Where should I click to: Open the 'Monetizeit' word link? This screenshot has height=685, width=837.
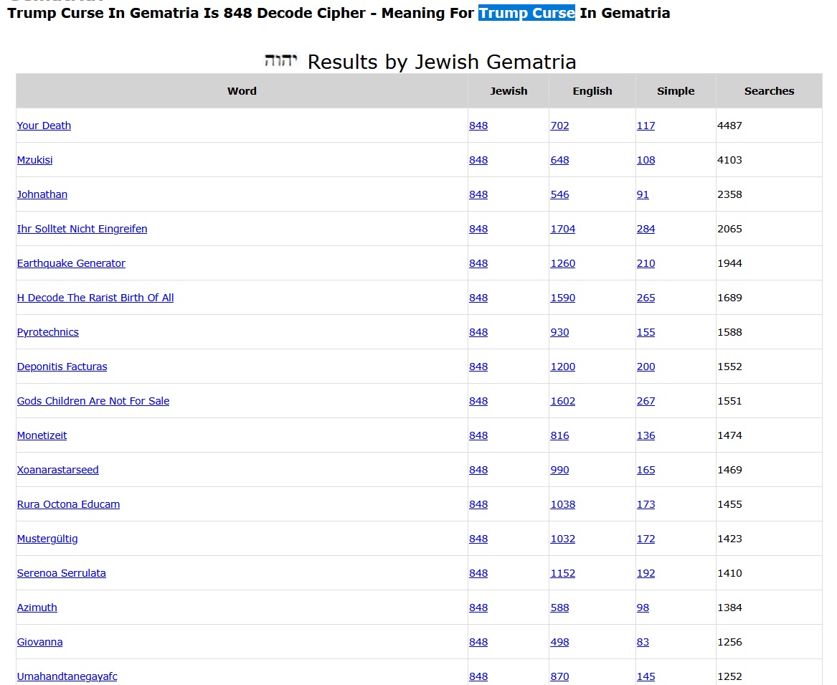point(42,435)
